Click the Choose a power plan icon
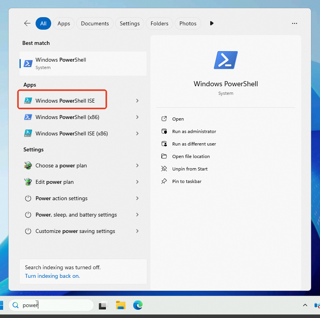 [x=28, y=165]
